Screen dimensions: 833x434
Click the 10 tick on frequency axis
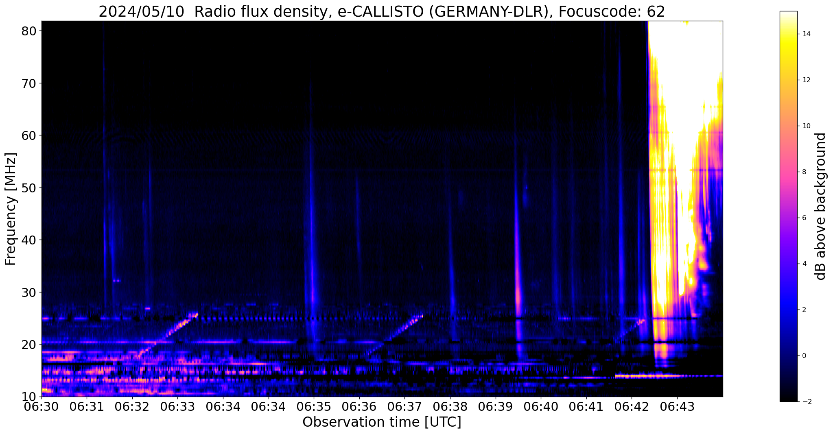(x=29, y=397)
